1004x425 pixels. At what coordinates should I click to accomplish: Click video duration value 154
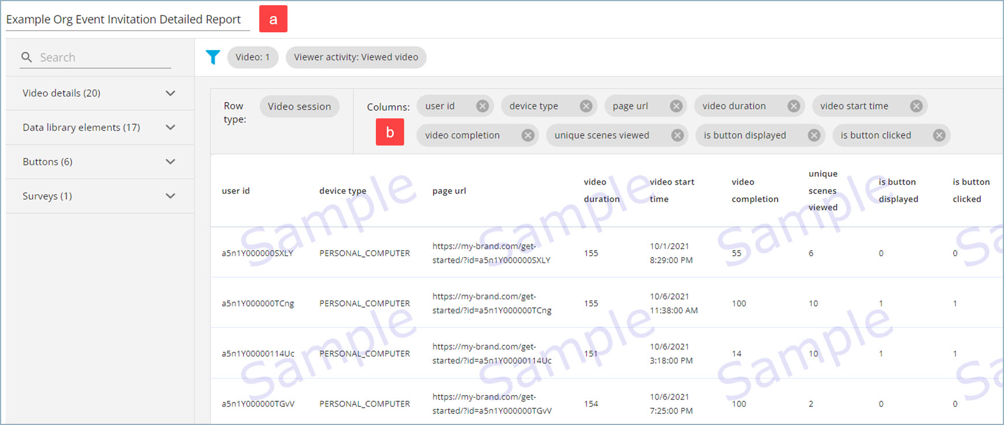point(591,404)
